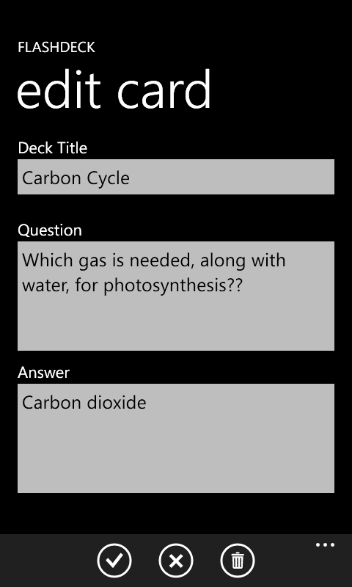This screenshot has width=352, height=587.
Task: Open the three-dot more options menu
Action: pos(325,545)
